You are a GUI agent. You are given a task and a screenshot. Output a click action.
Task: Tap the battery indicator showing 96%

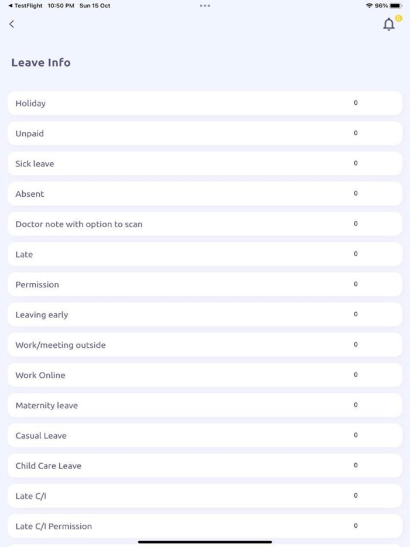[x=391, y=5]
